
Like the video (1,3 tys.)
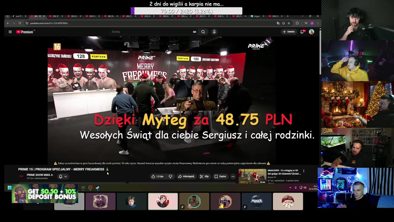coord(157,176)
